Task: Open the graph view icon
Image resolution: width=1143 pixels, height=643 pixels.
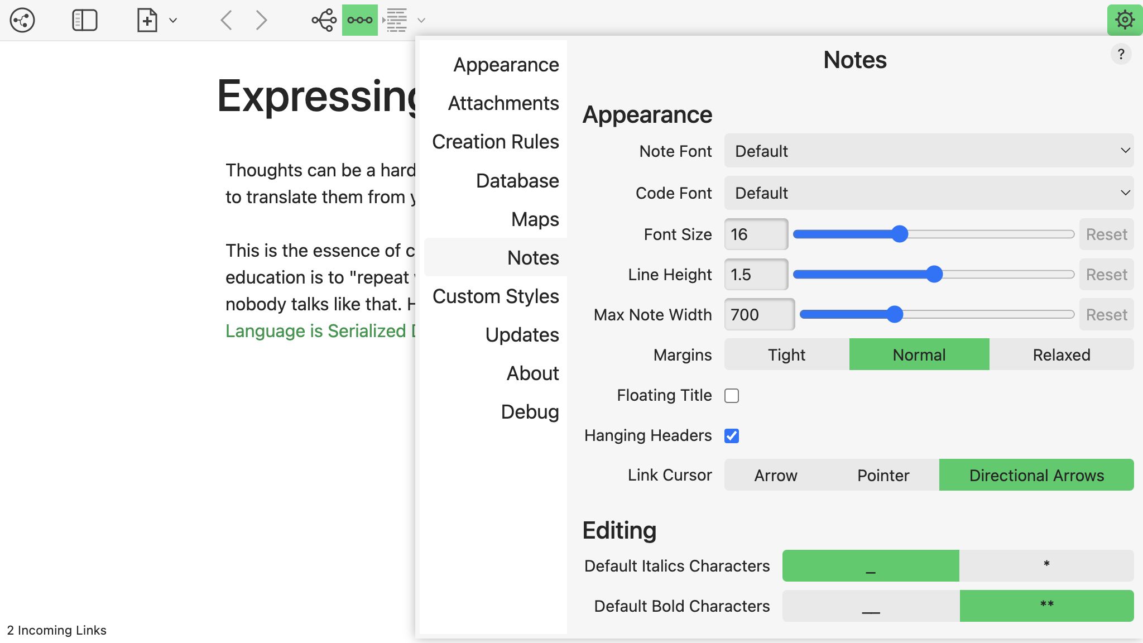Action: pos(22,20)
